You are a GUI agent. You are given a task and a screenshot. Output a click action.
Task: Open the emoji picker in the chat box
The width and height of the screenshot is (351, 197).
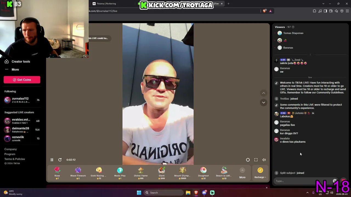coord(335,181)
